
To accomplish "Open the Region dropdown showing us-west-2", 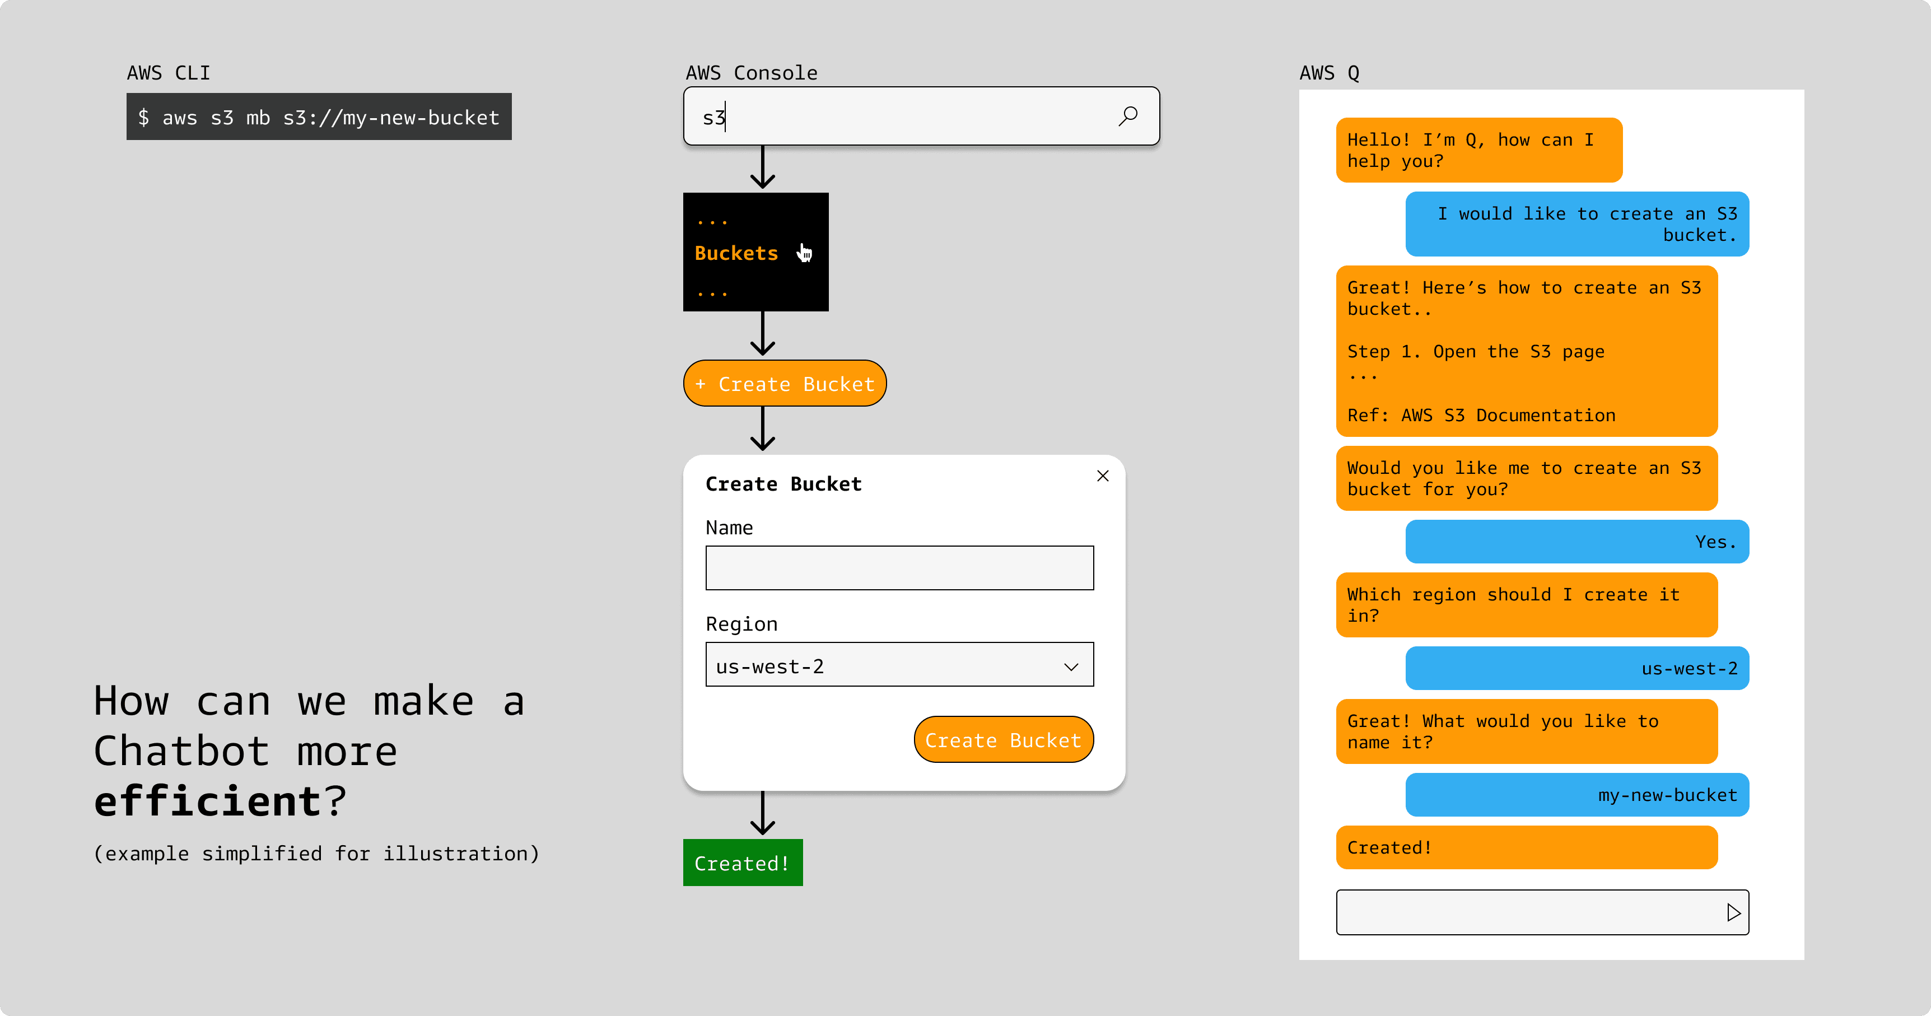I will coord(899,664).
